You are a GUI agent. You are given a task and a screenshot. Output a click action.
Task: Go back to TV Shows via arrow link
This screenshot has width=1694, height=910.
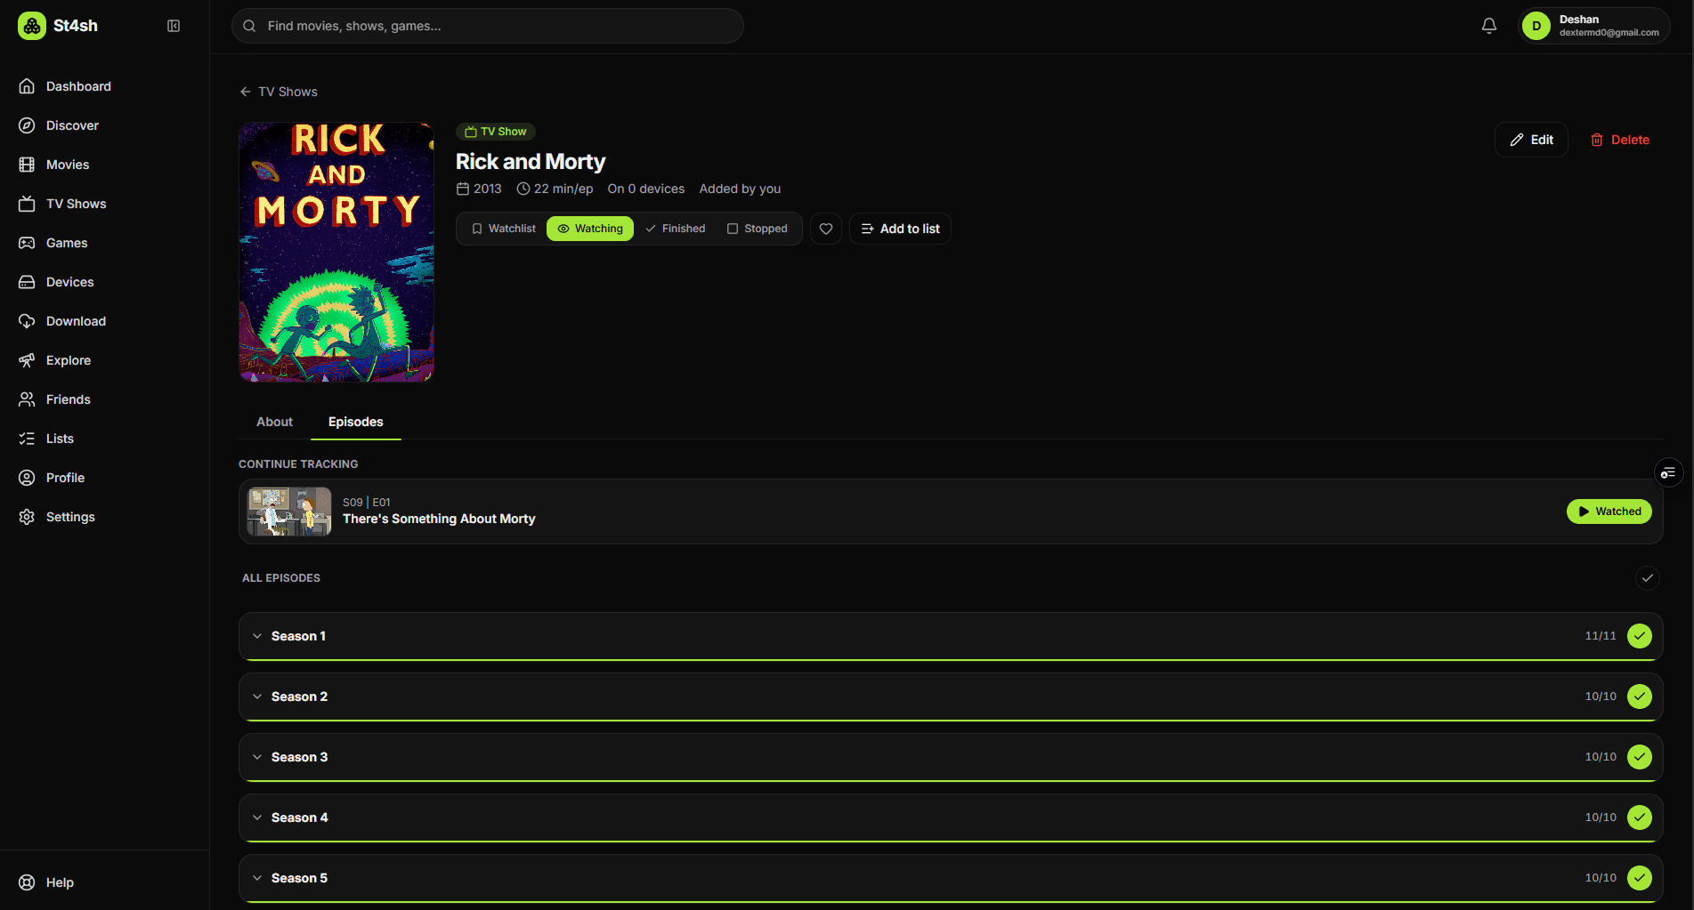pyautogui.click(x=279, y=92)
